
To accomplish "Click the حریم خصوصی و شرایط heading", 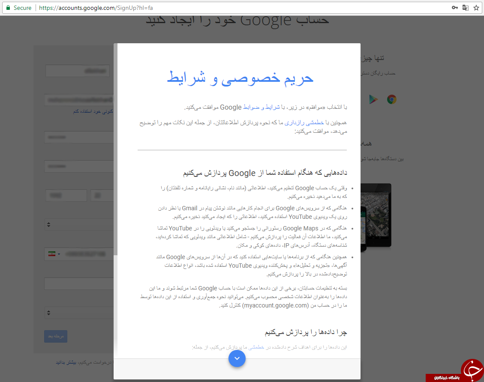I will (x=240, y=78).
